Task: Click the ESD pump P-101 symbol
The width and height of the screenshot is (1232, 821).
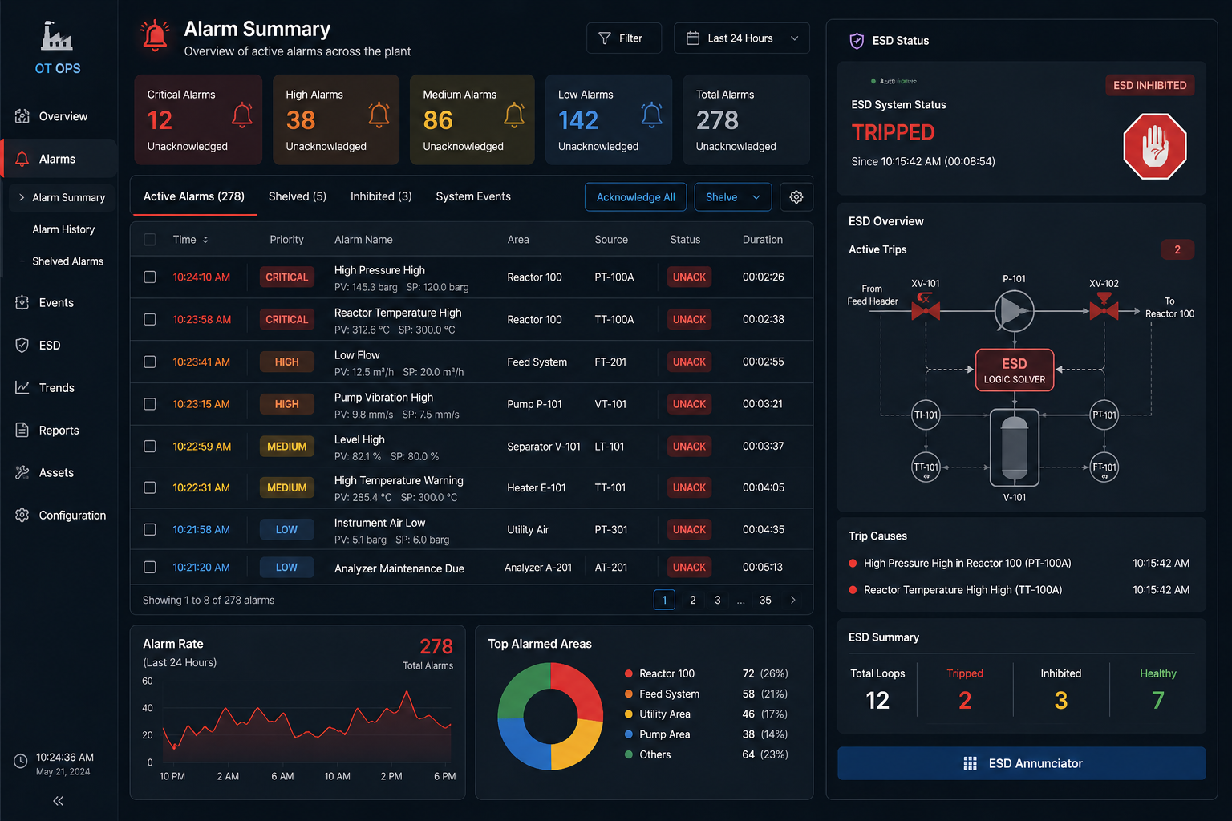Action: click(x=1014, y=311)
